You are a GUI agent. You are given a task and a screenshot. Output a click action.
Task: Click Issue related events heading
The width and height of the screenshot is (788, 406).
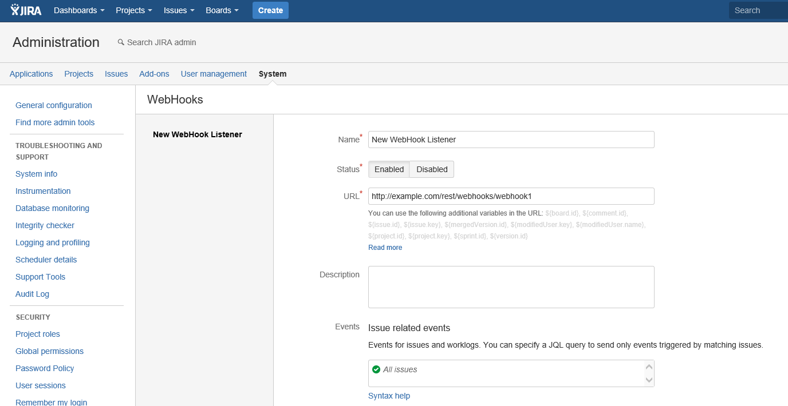(x=409, y=328)
